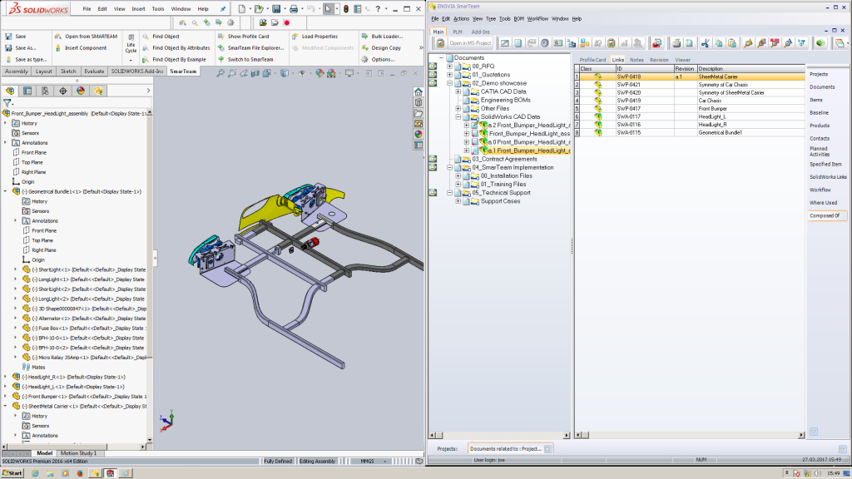Open the ConfigurationManager tab icon

pyautogui.click(x=45, y=91)
